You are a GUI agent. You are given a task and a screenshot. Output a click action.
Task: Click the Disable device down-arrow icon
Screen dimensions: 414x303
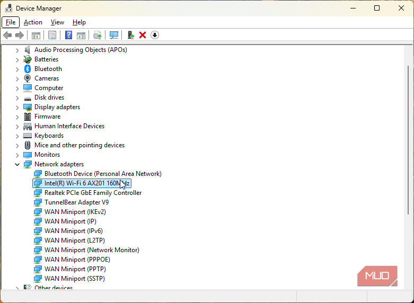tap(155, 35)
